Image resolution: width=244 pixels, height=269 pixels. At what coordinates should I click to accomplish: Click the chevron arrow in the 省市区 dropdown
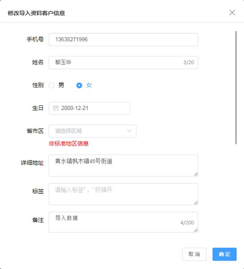pos(129,131)
